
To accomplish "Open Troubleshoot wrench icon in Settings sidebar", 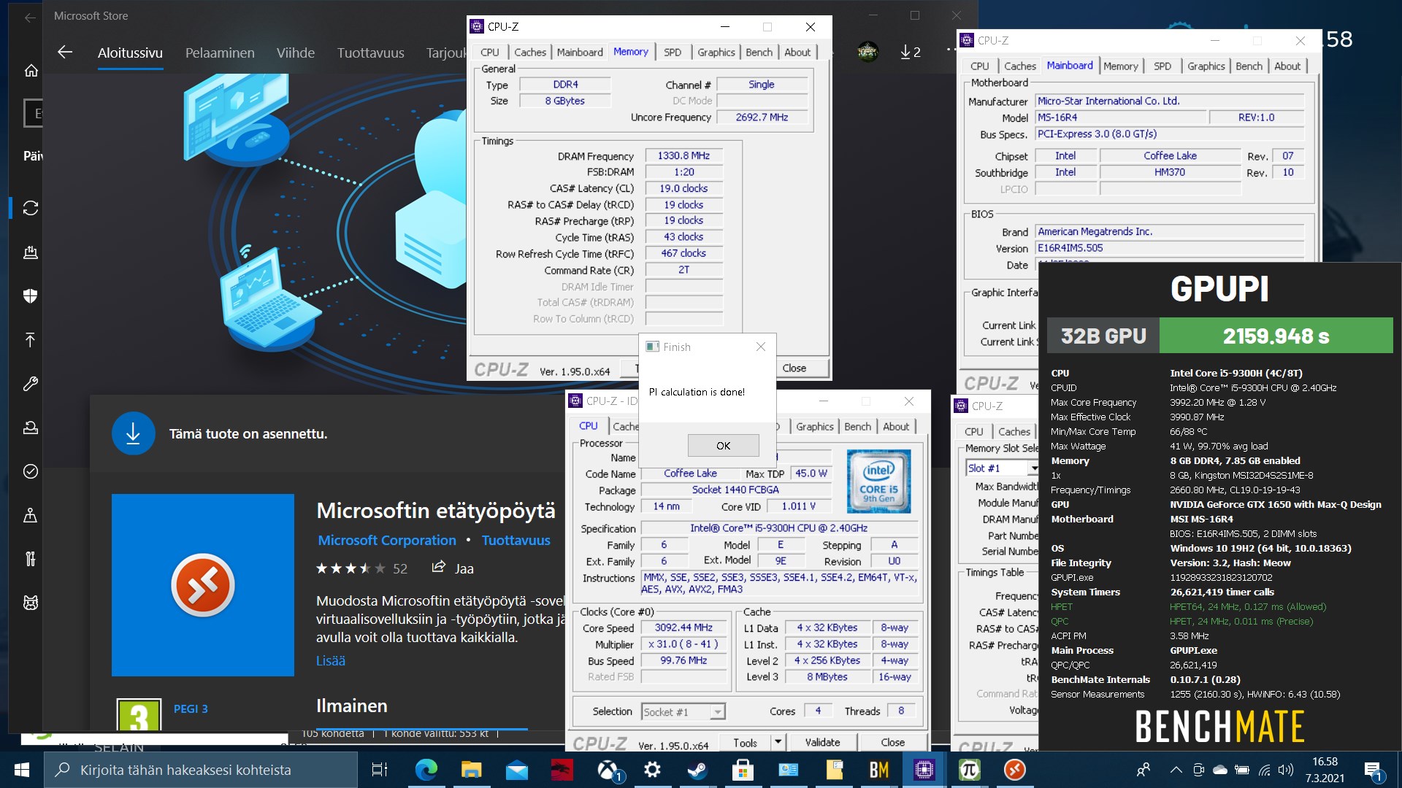I will [31, 384].
